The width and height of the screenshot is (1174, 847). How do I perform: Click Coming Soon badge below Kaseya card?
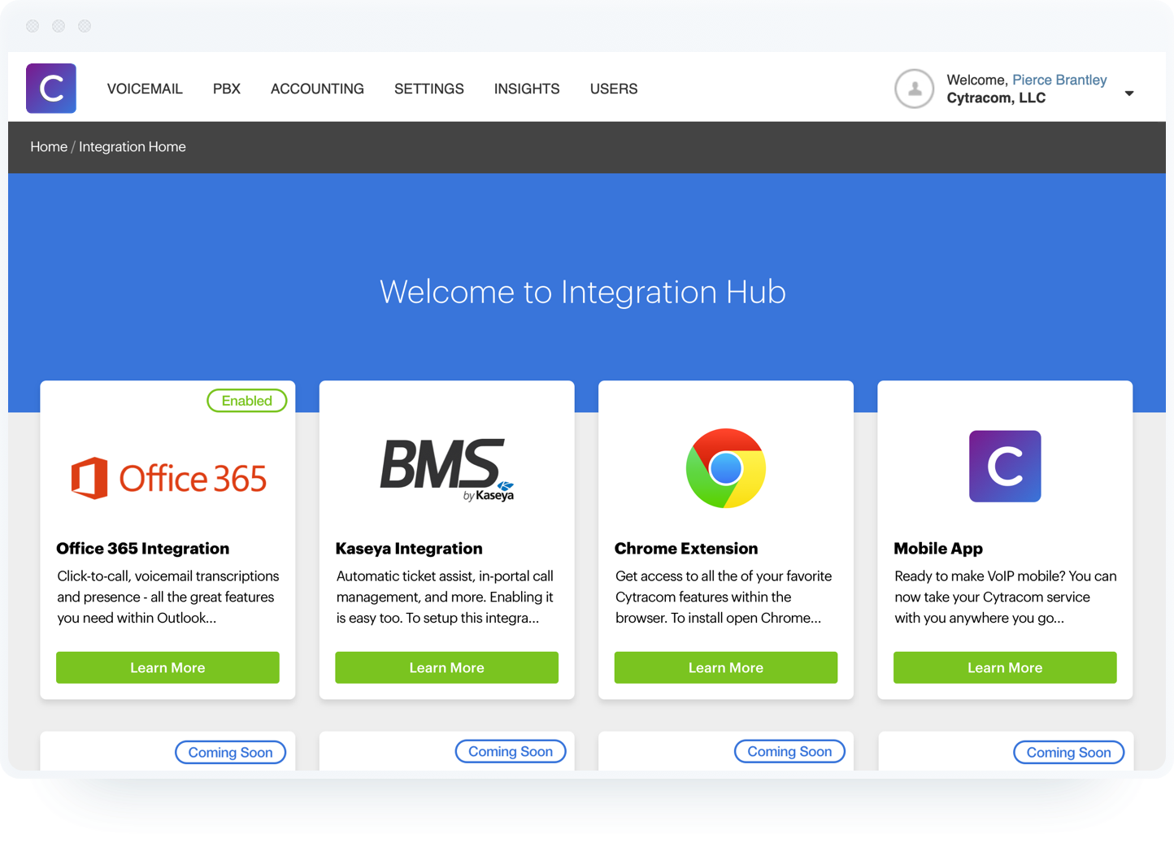[511, 752]
